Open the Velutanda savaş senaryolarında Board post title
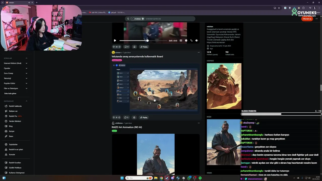 pos(137,57)
